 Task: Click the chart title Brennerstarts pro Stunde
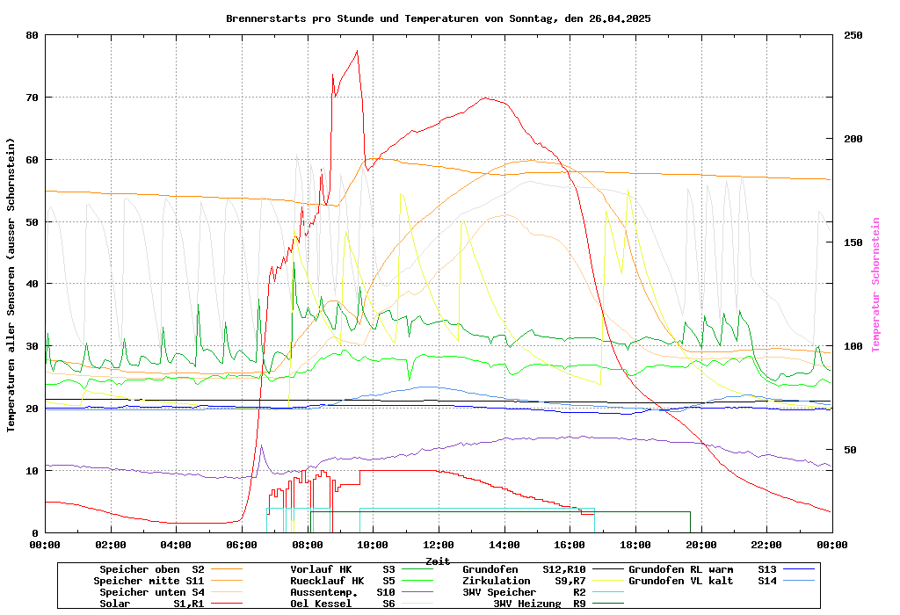[x=438, y=18]
